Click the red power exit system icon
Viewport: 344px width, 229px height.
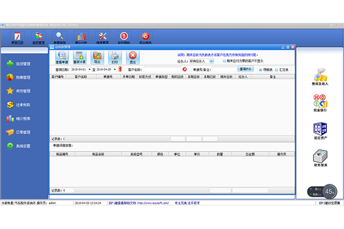(145, 38)
